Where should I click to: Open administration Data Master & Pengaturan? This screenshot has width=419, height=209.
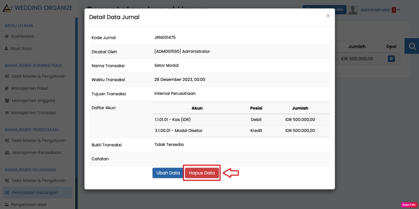(36, 76)
